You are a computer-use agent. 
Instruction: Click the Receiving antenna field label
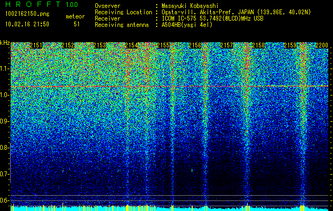click(x=122, y=25)
